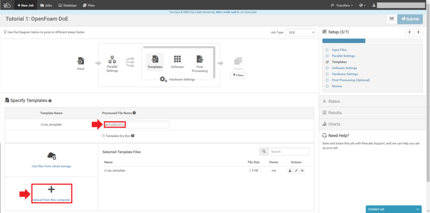Viewport: 430px width, 213px height.
Task: Submit the job
Action: click(410, 19)
